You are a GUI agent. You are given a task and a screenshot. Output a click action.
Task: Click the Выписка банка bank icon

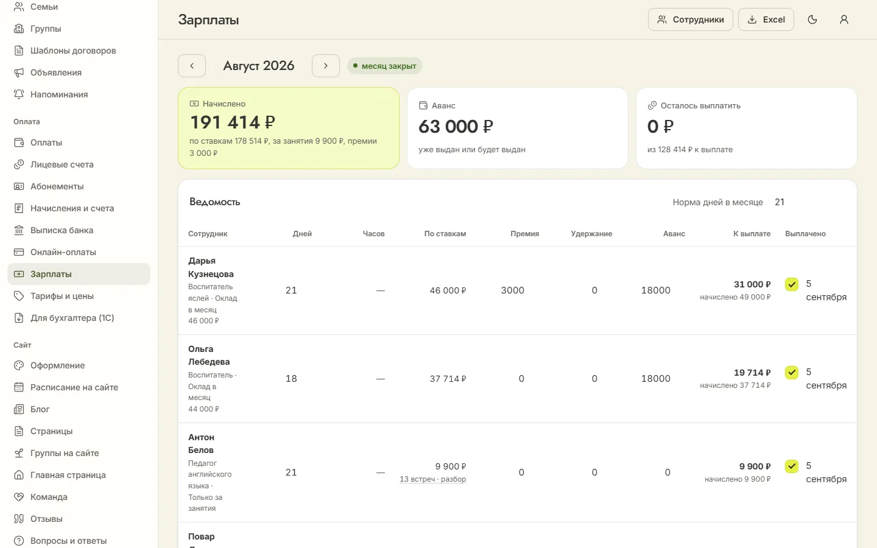[19, 230]
